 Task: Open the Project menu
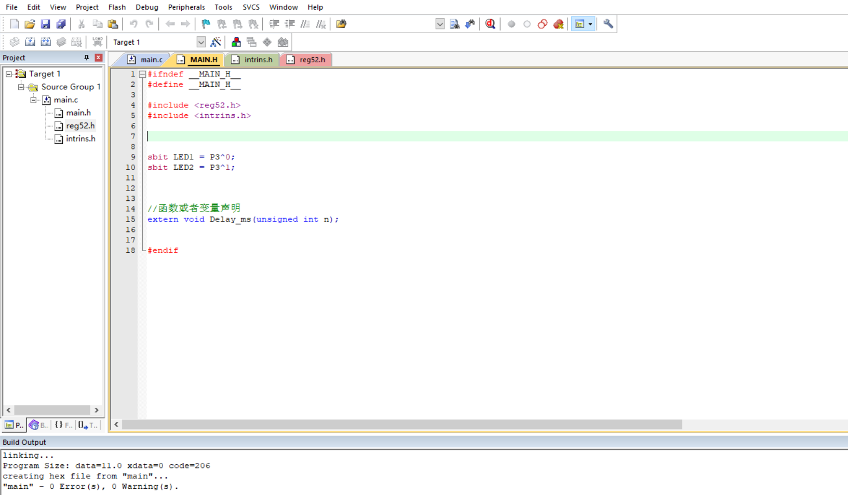[87, 7]
